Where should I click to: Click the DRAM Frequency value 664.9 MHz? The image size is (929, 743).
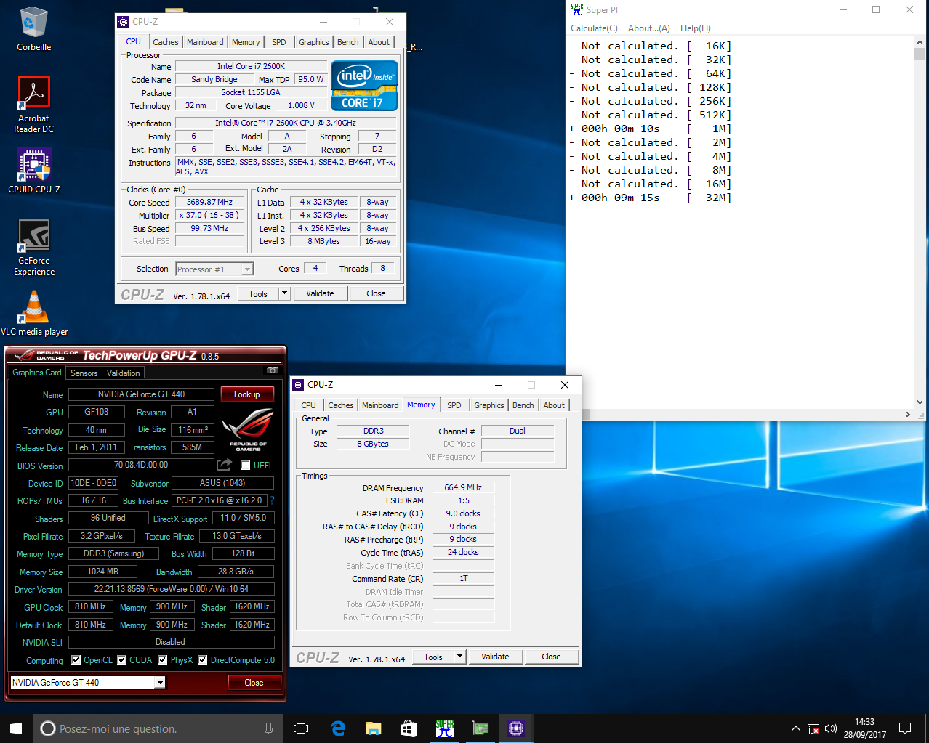pos(463,487)
